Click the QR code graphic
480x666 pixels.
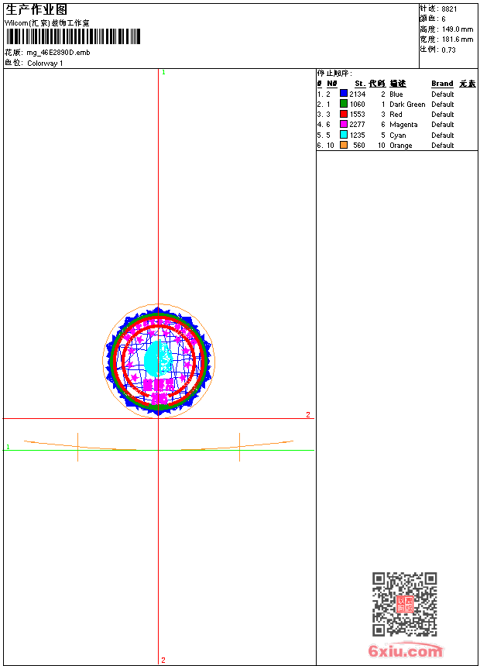[405, 604]
